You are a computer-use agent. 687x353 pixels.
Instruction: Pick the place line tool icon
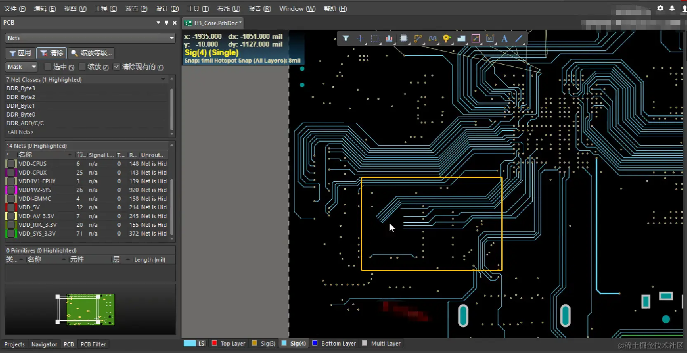click(519, 38)
